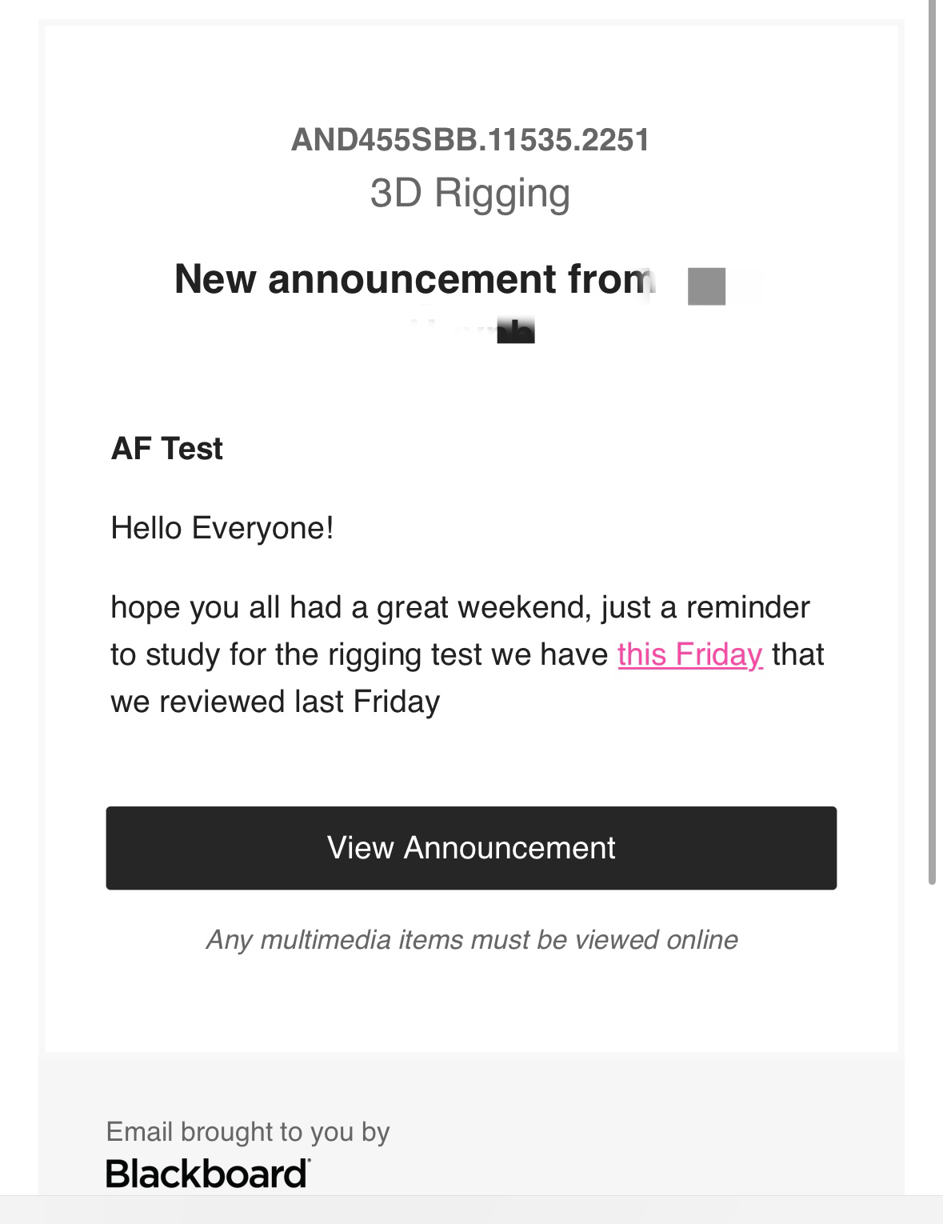Click the scrollbar track below the thumb

932,1040
